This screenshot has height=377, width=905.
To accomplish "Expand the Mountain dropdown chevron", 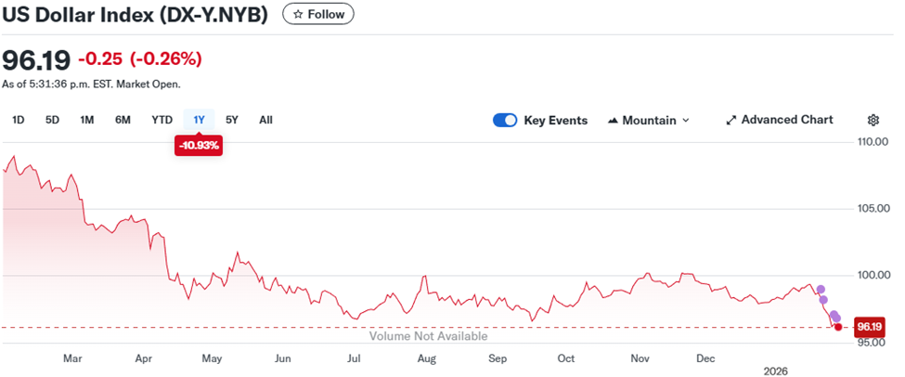I will pos(686,120).
